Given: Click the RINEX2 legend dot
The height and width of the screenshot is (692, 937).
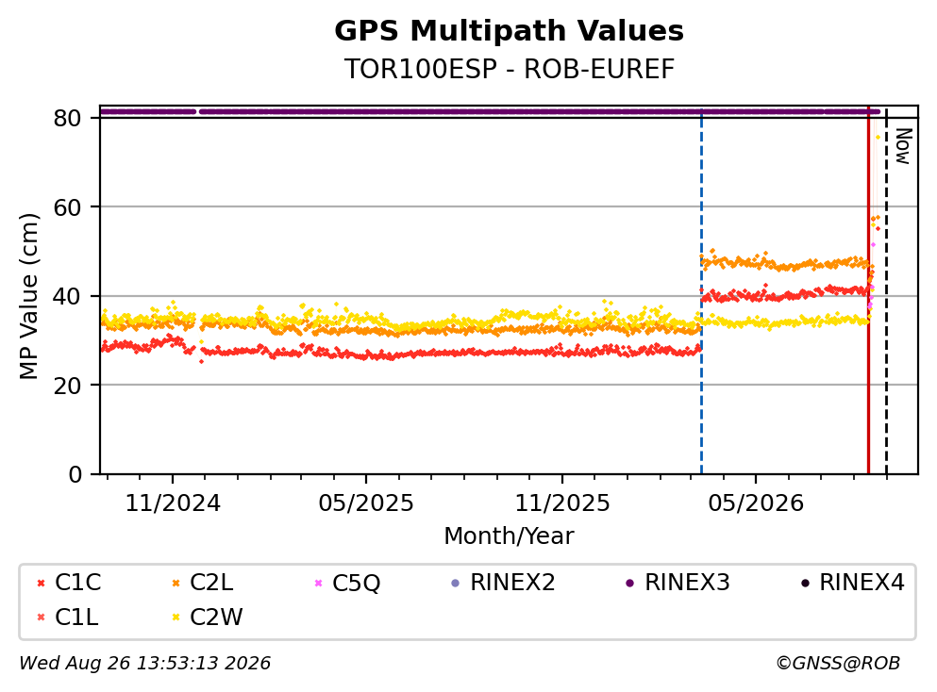Looking at the screenshot, I should tap(456, 583).
